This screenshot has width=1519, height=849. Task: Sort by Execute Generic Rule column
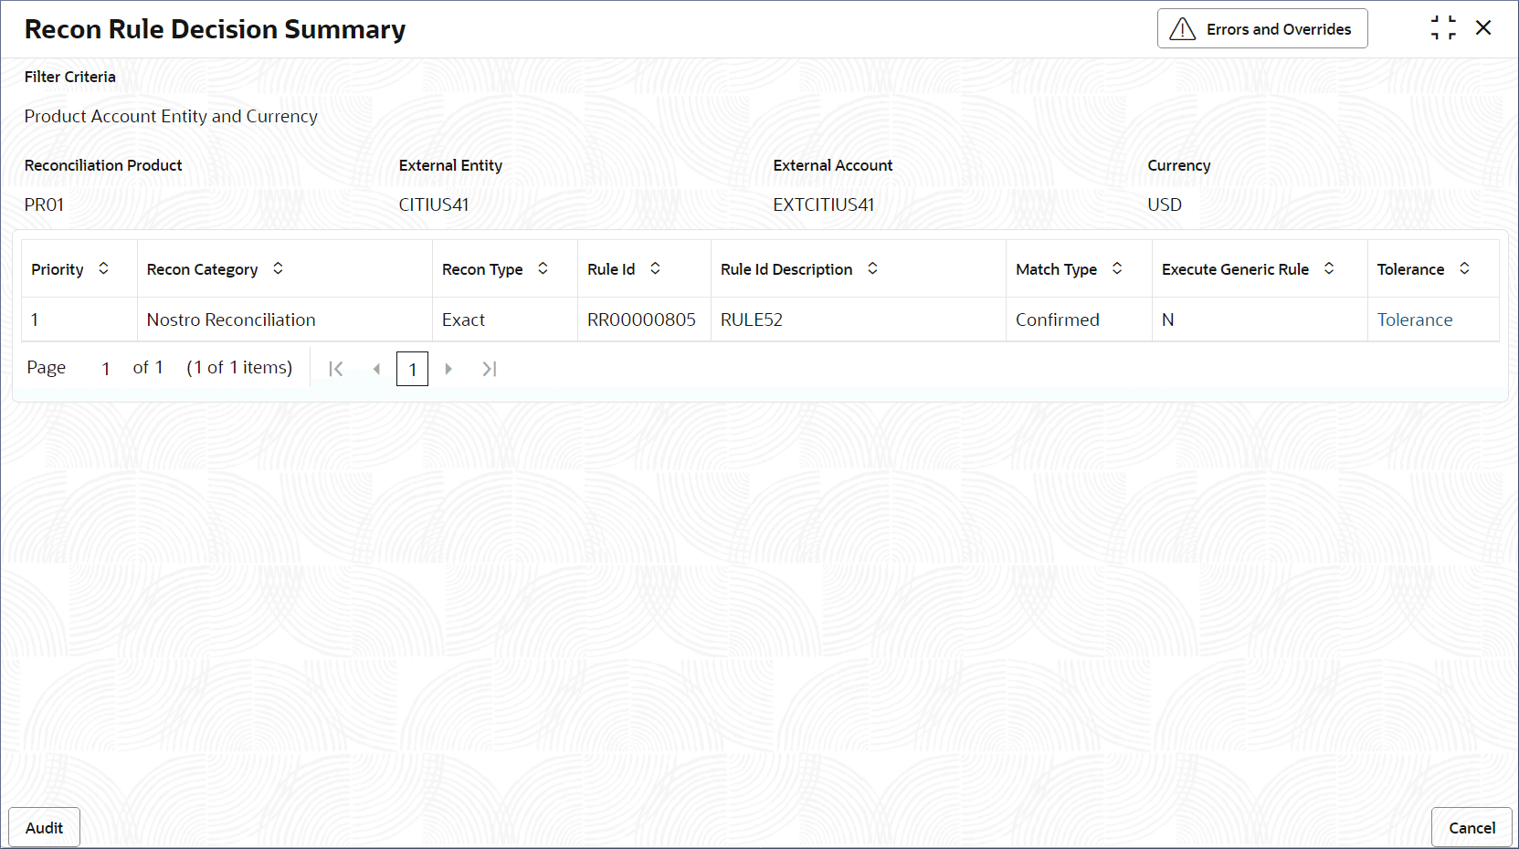pos(1329,268)
